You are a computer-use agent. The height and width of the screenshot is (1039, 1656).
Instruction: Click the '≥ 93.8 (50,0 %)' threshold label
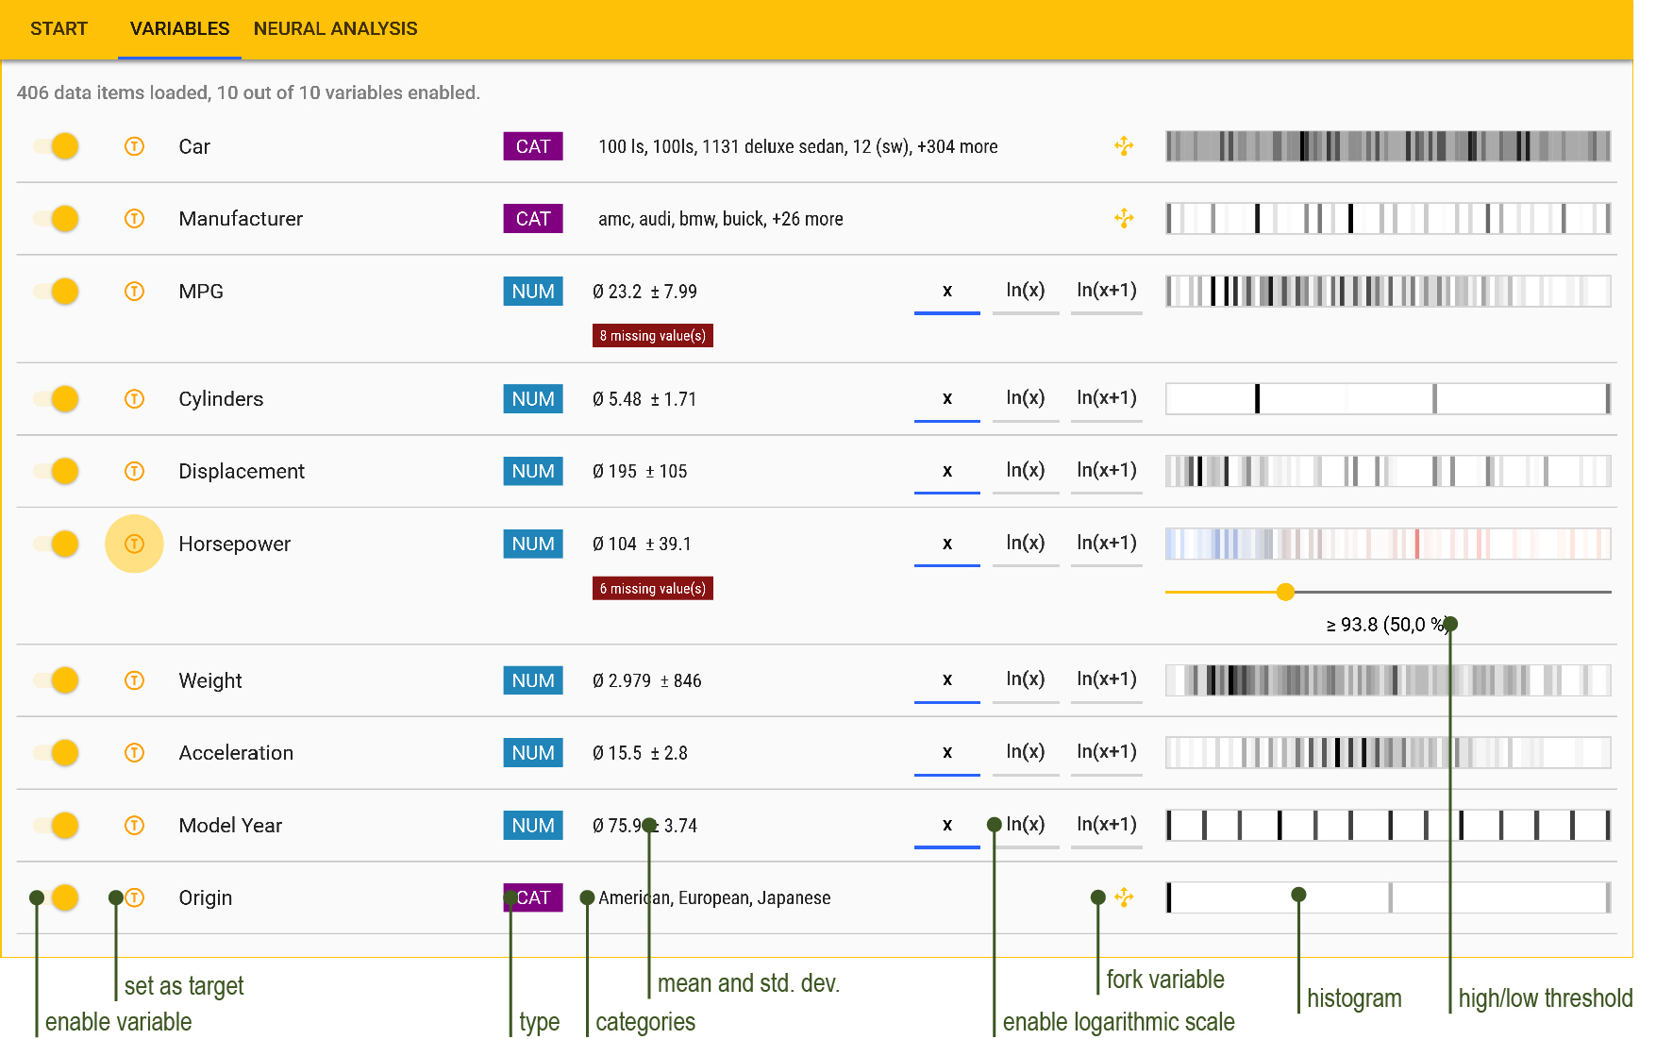pos(1387,625)
